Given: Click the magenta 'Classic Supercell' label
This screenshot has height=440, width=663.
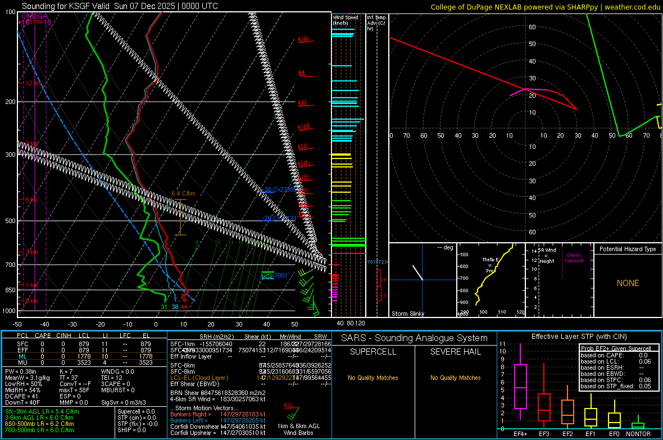Looking at the screenshot, I should (x=574, y=258).
